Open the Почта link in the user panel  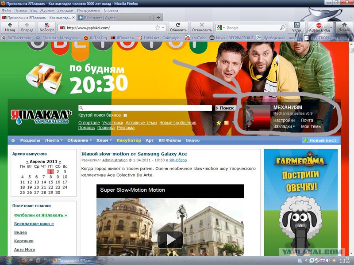pos(307,120)
